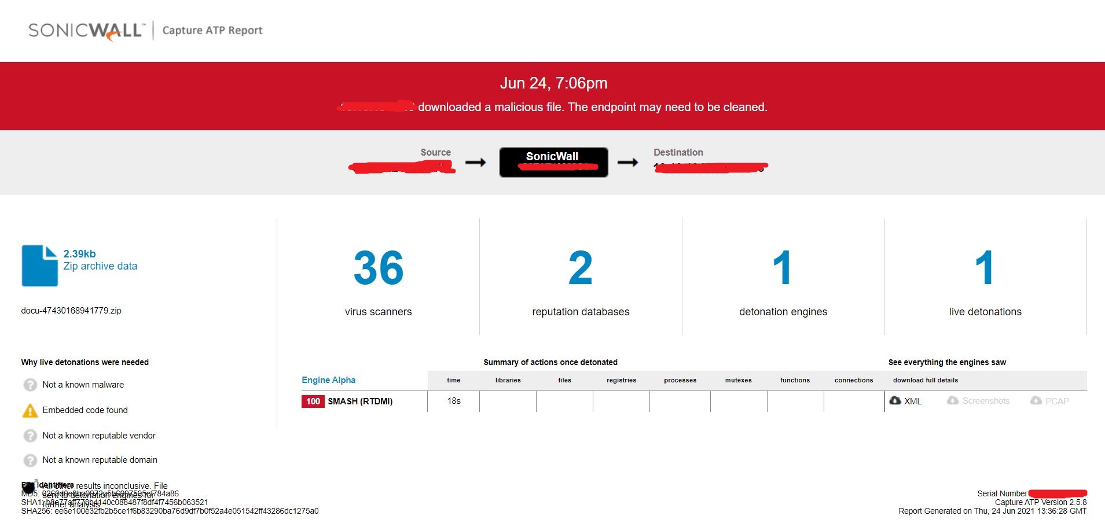Click the connections column header

pyautogui.click(x=854, y=380)
